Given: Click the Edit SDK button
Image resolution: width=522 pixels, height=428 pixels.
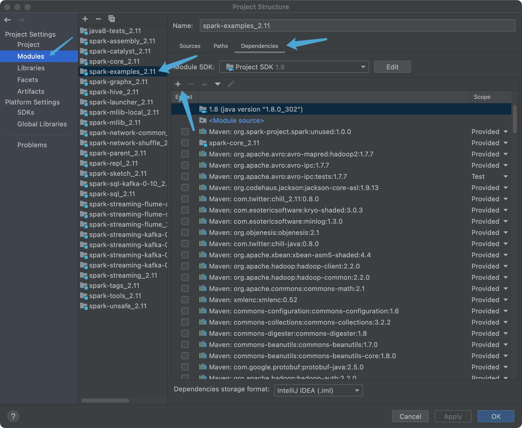Looking at the screenshot, I should 392,67.
